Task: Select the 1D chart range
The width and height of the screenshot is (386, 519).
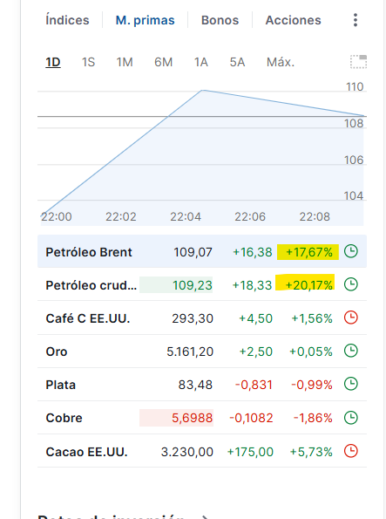Action: 53,62
